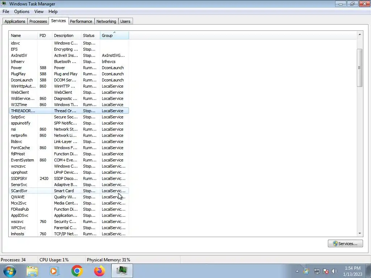The image size is (371, 278).
Task: Switch to the Applications tab
Action: [15, 21]
